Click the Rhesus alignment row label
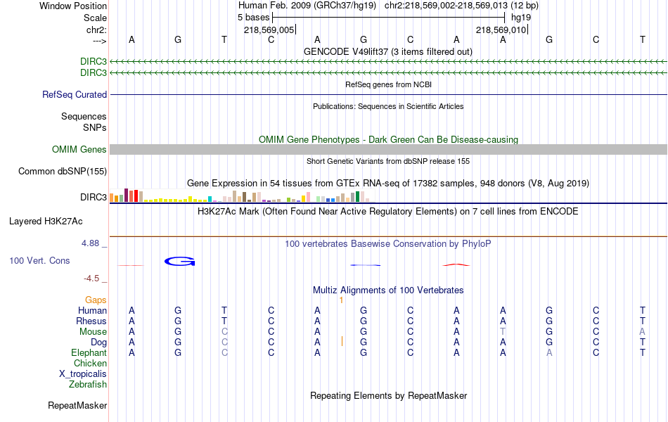 (x=91, y=321)
